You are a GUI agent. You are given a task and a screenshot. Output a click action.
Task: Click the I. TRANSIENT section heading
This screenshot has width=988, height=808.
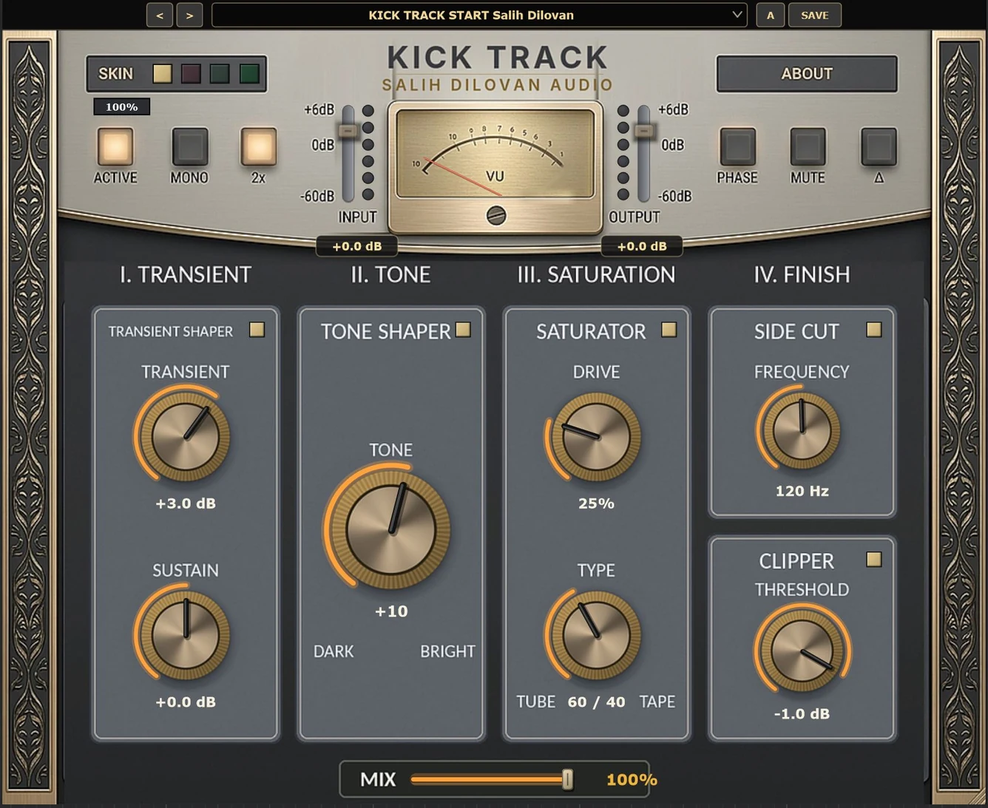[185, 275]
